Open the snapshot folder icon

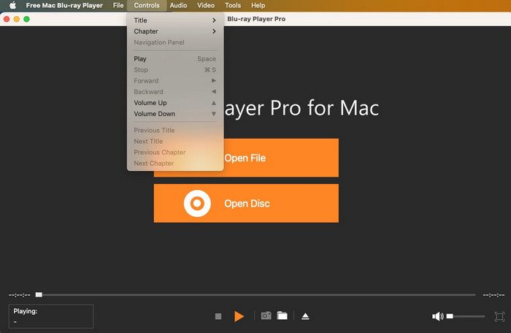coord(282,315)
